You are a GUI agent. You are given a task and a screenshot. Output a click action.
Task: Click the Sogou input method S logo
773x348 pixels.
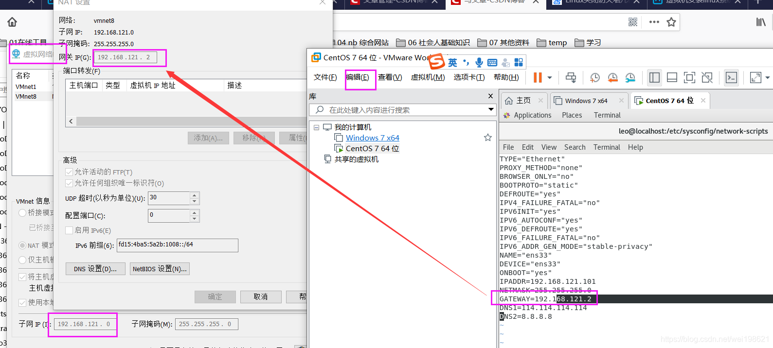click(x=436, y=62)
